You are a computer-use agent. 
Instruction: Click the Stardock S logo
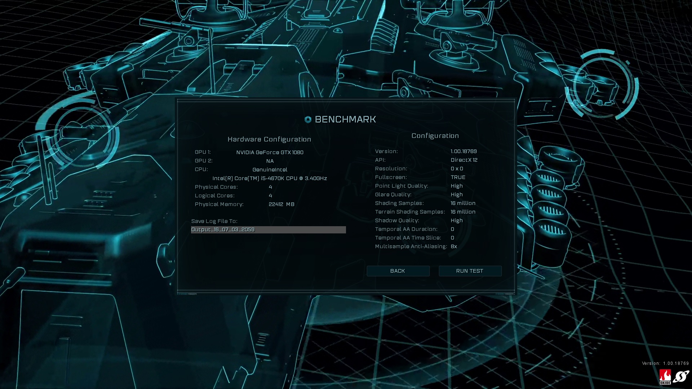(x=681, y=377)
